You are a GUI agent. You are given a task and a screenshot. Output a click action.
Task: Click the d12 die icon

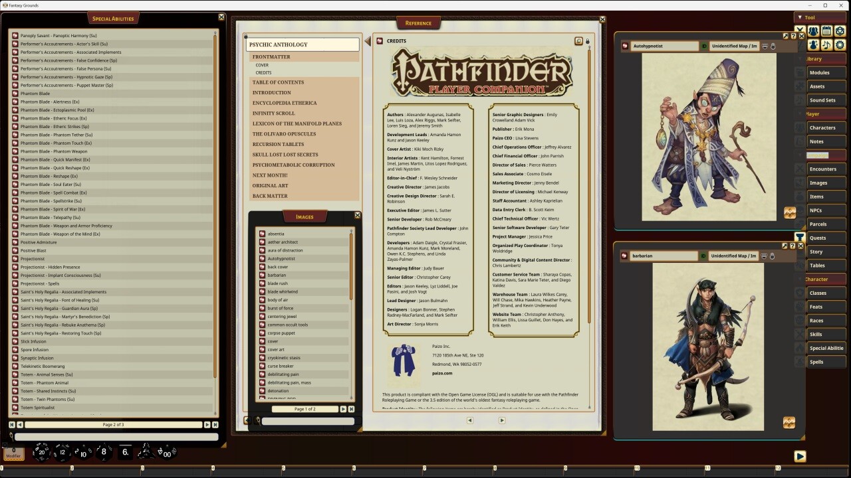pyautogui.click(x=62, y=453)
